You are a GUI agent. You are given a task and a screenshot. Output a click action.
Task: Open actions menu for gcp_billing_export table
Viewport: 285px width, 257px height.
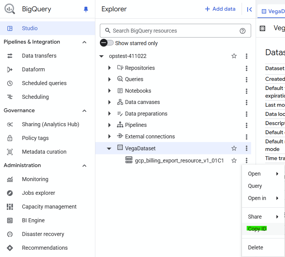coord(247,160)
